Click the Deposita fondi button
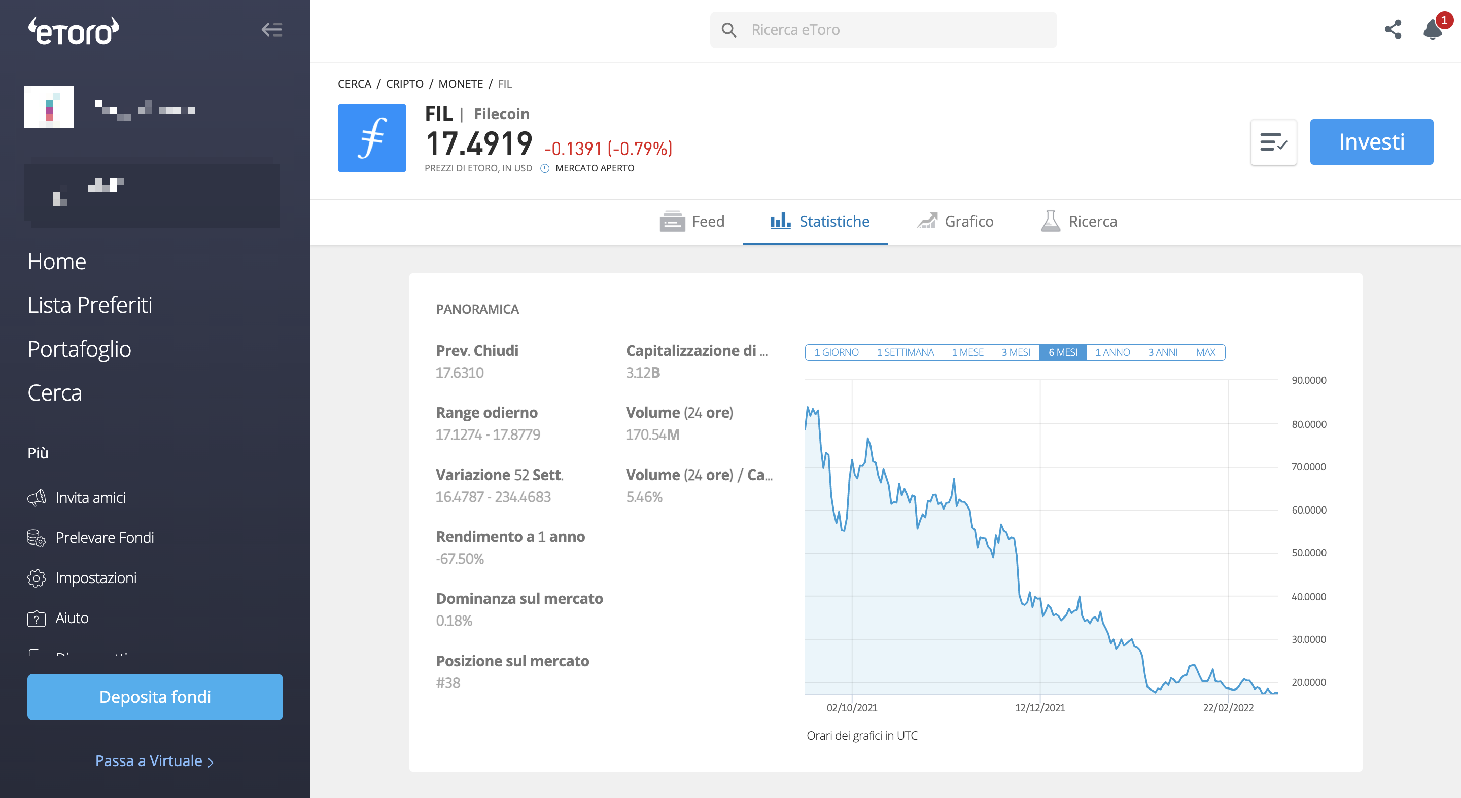Viewport: 1461px width, 798px height. coord(155,697)
